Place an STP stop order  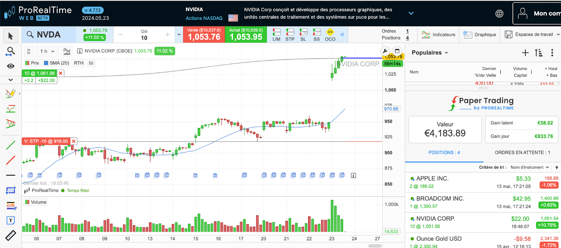click(290, 35)
